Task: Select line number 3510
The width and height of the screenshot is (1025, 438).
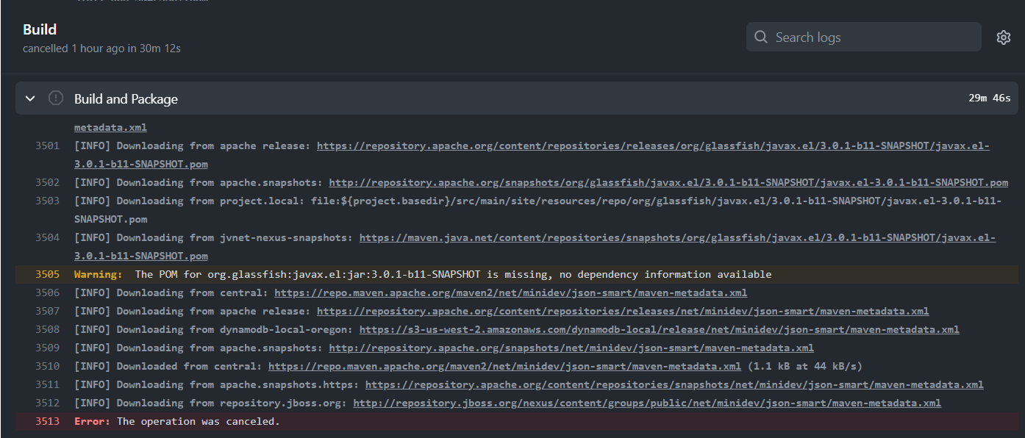Action: pos(47,366)
